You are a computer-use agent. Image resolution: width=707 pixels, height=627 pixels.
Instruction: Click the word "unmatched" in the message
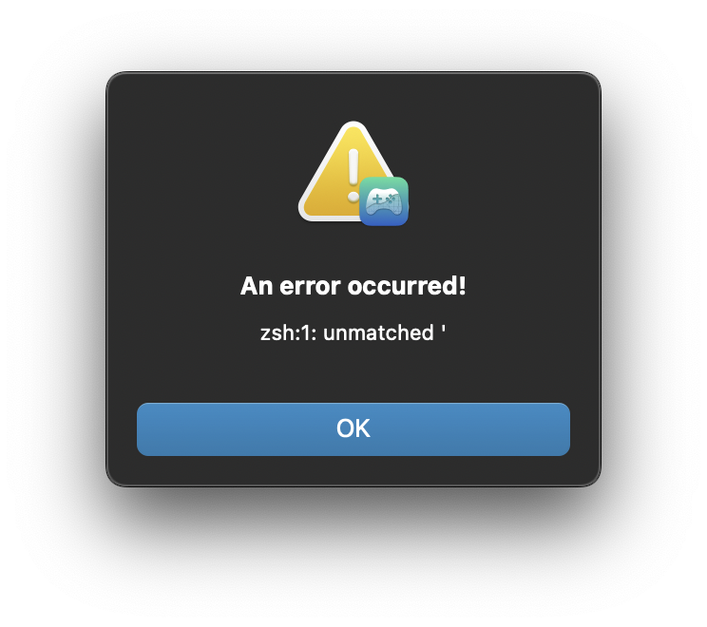378,333
